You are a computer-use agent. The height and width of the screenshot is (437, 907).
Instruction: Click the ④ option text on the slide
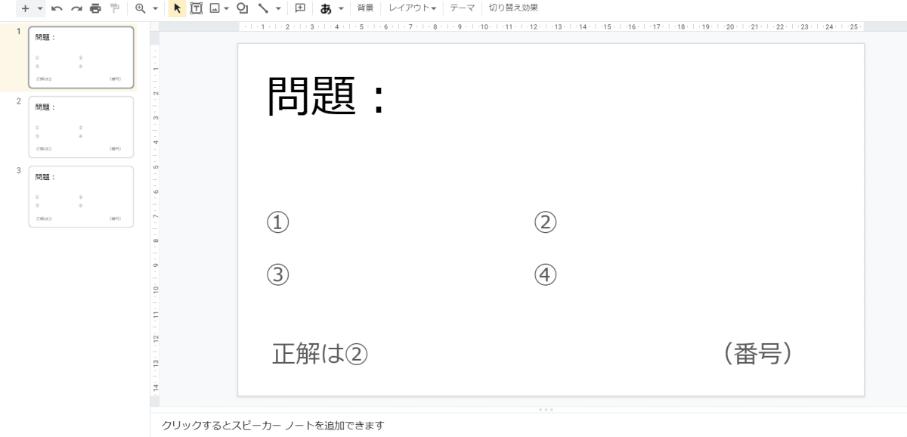click(x=545, y=274)
